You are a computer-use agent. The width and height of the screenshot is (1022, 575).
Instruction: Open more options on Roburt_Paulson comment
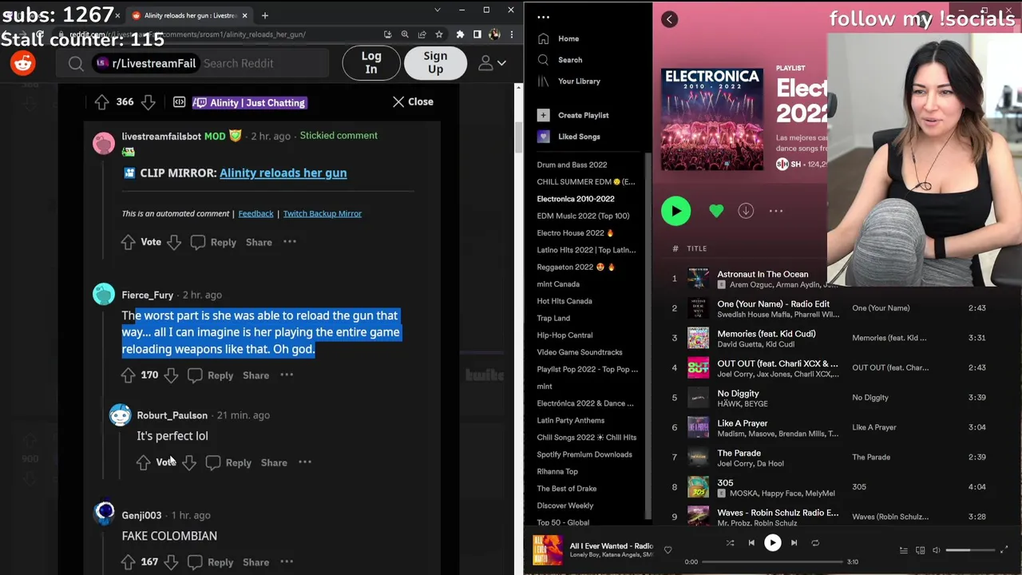pos(305,462)
